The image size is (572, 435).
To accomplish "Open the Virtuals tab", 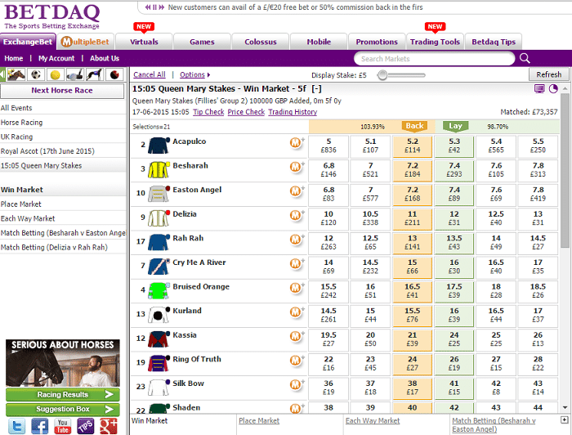I will 144,42.
